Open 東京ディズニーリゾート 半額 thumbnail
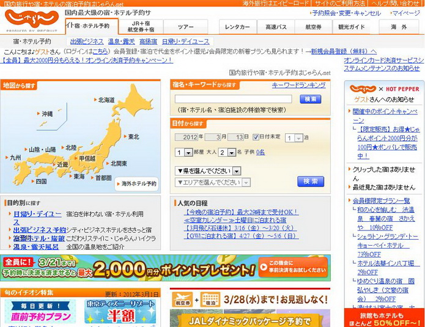 pyautogui.click(x=120, y=312)
